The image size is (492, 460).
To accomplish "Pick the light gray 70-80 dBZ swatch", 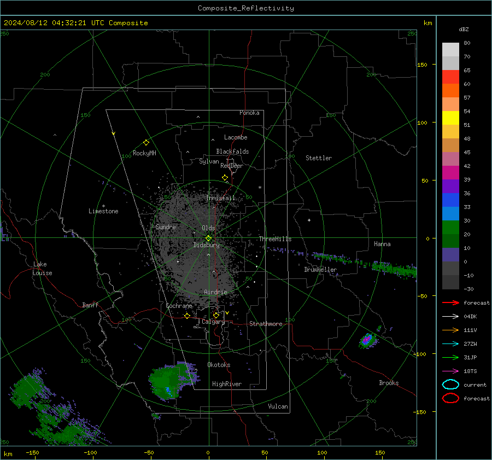I will (x=450, y=49).
